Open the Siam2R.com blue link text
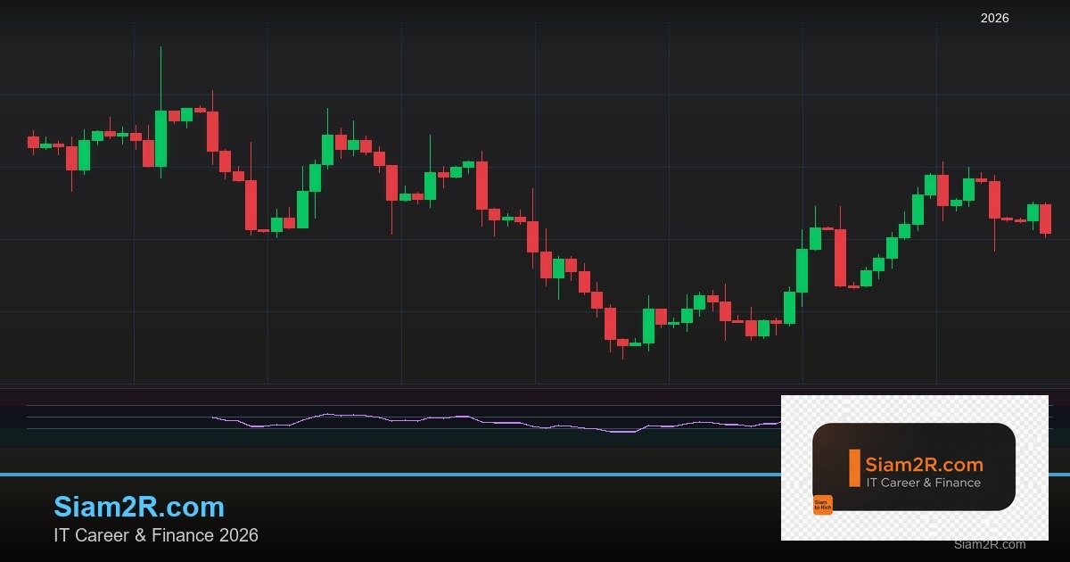The height and width of the screenshot is (562, 1070). point(139,507)
